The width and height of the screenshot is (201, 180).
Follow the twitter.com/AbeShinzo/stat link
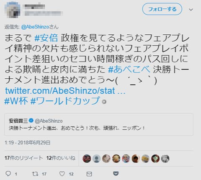[x=65, y=91]
